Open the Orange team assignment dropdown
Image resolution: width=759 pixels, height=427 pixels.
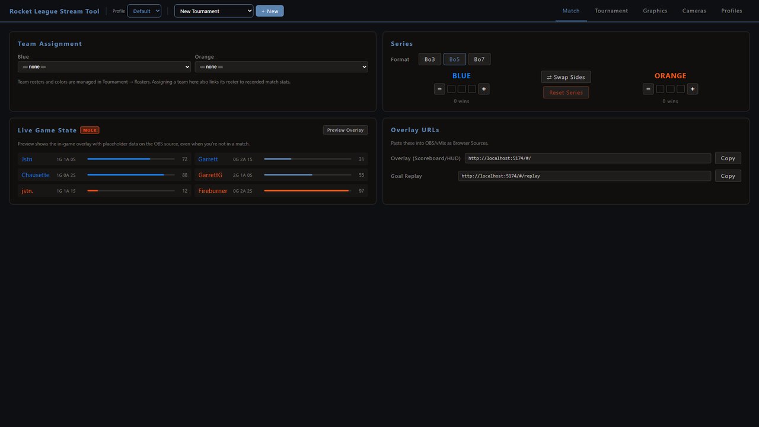pyautogui.click(x=281, y=67)
